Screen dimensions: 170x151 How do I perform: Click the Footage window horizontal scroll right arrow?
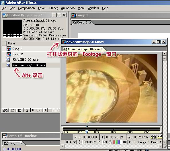(160, 146)
